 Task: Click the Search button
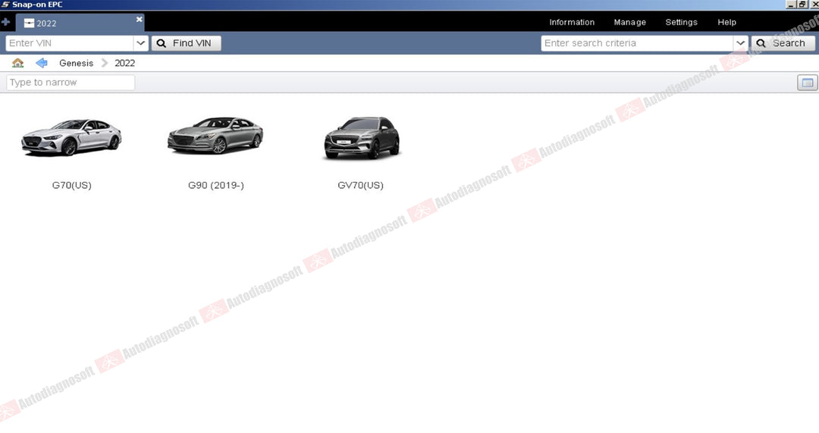(783, 42)
